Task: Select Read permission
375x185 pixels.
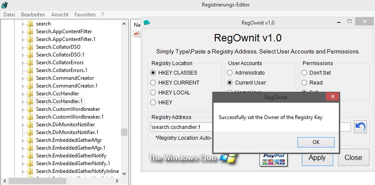Action: click(x=304, y=83)
